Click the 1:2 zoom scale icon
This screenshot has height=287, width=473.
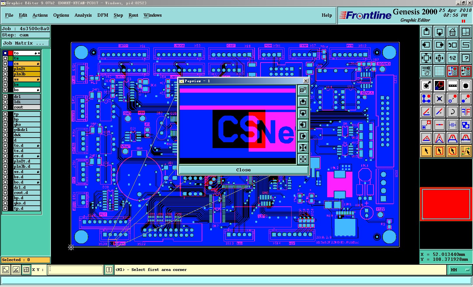[x=453, y=58]
